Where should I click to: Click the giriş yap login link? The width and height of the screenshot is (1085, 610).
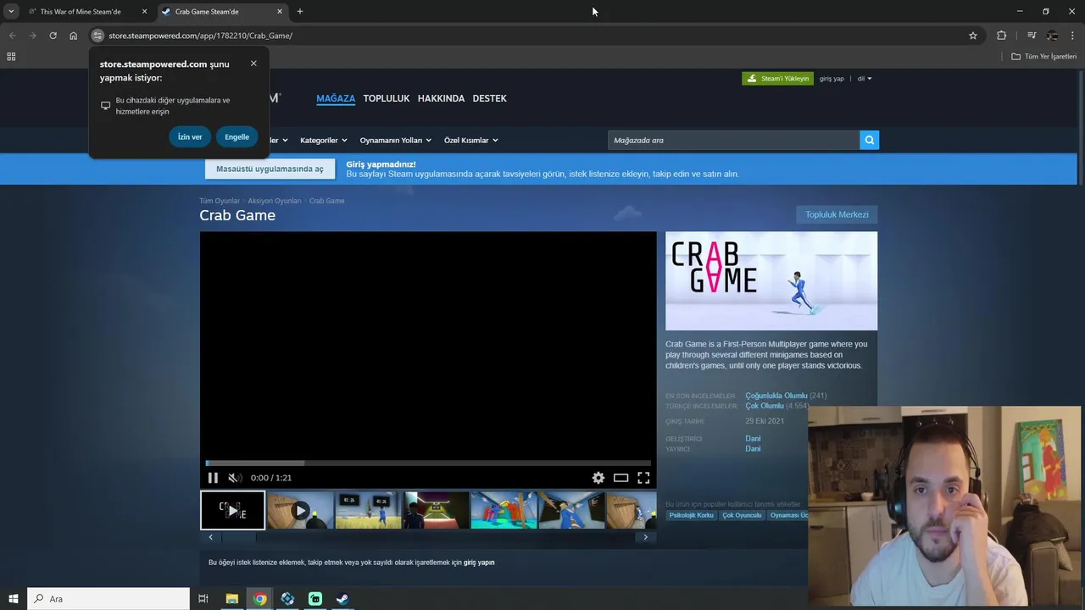coord(832,79)
